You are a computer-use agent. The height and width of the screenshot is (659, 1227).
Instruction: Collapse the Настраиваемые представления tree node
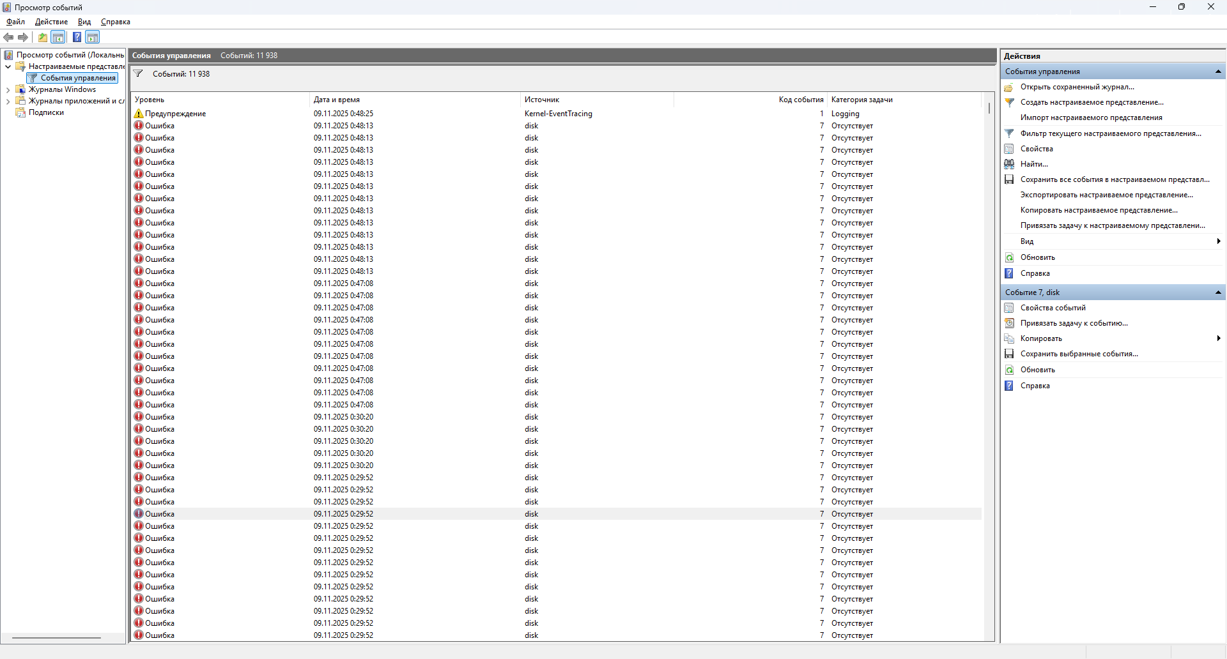[x=8, y=66]
